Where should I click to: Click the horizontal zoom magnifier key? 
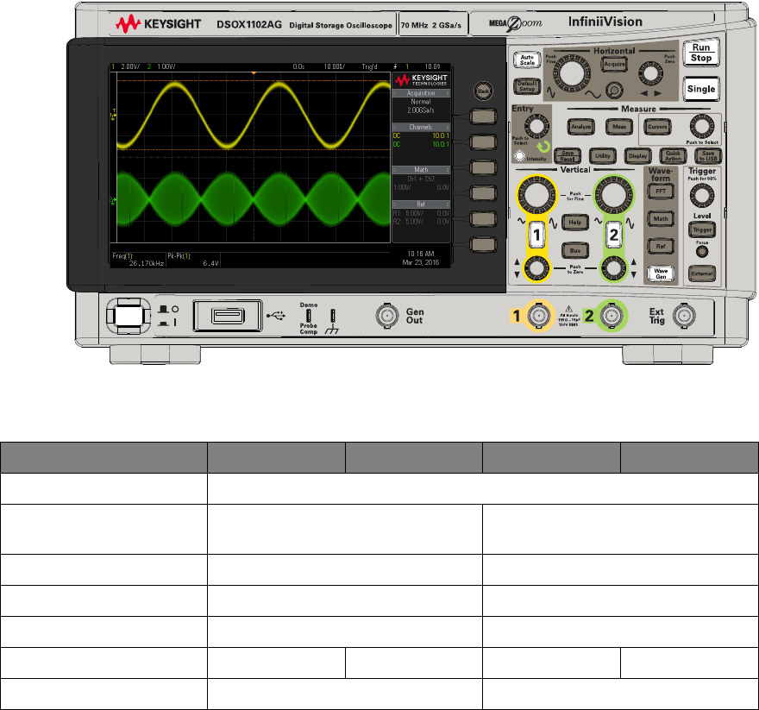[614, 90]
